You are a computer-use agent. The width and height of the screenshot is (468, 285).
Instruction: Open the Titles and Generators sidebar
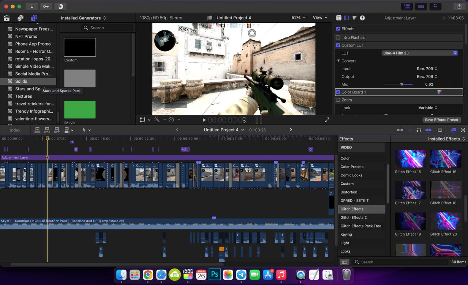34,18
